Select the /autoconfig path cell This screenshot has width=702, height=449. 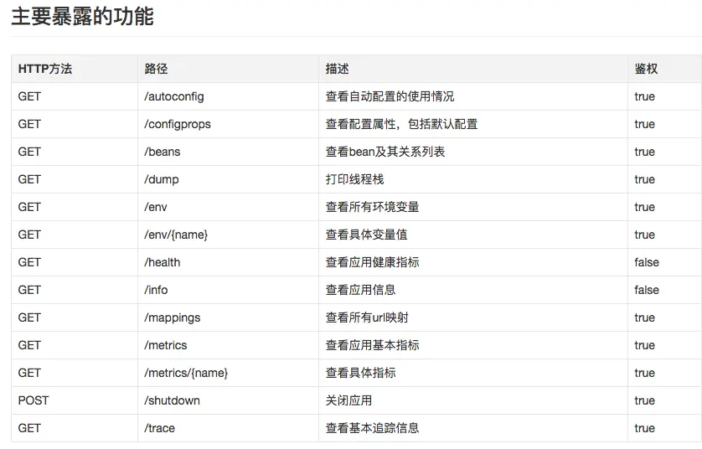pyautogui.click(x=174, y=96)
